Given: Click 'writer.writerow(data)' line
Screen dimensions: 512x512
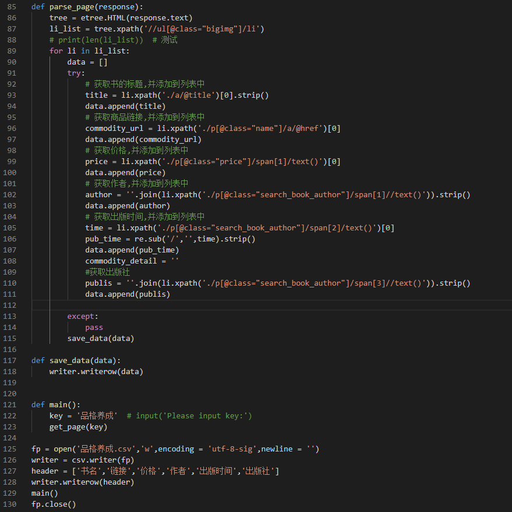Looking at the screenshot, I should [x=96, y=372].
